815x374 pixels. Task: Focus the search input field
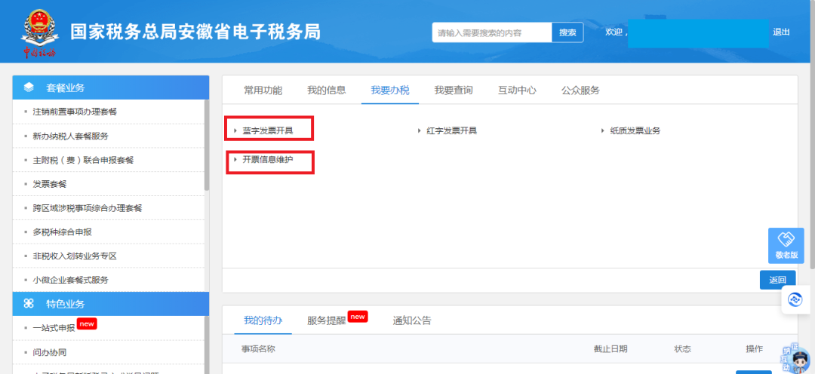(x=492, y=32)
